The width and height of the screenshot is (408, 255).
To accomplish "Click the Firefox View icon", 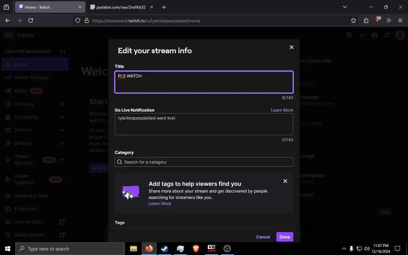I will click(x=6, y=7).
